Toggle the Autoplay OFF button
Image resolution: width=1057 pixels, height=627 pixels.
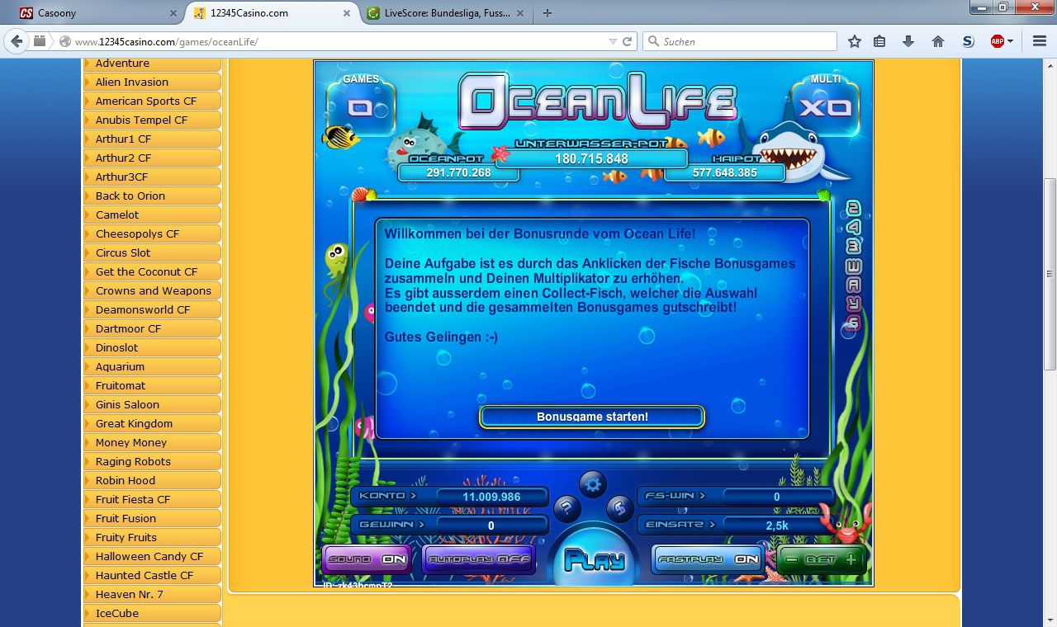click(478, 559)
